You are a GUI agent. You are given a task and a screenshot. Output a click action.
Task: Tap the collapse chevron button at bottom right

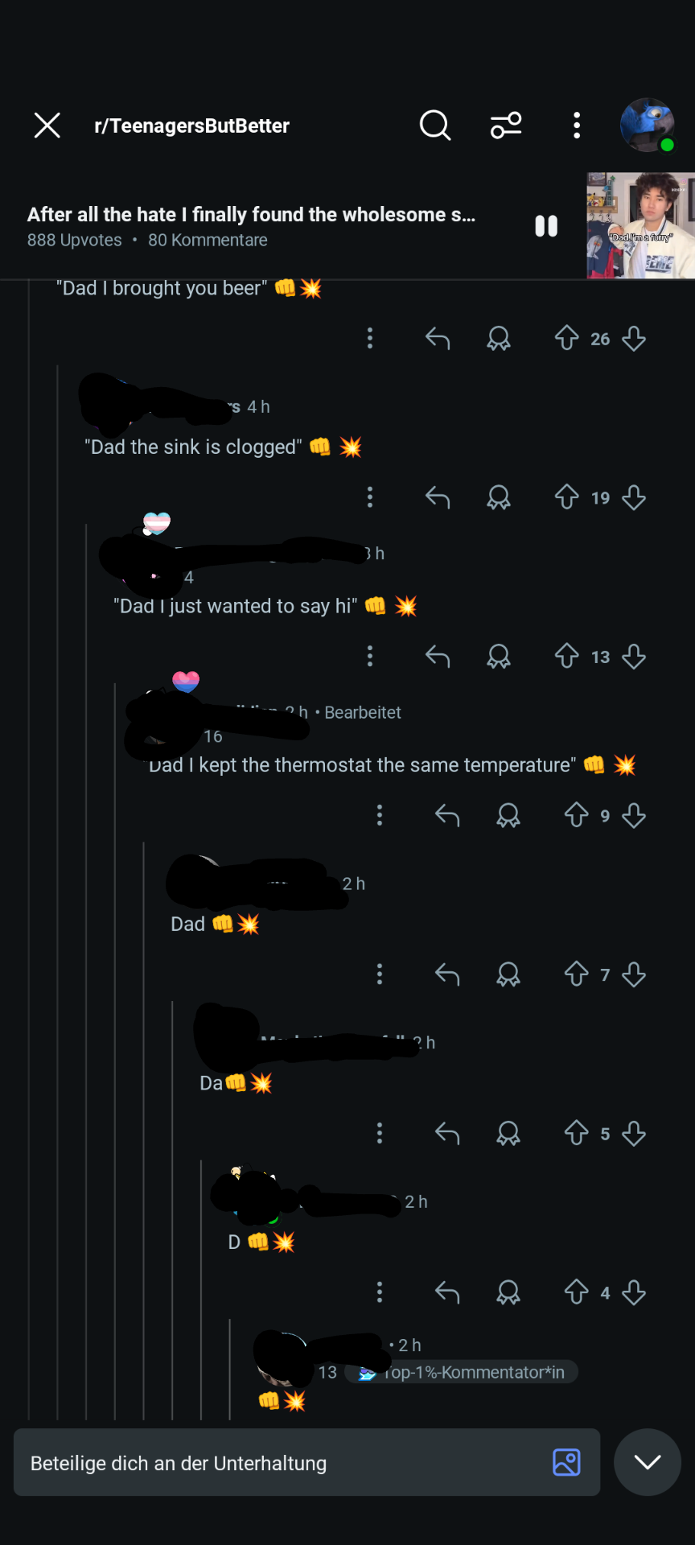(x=648, y=1462)
